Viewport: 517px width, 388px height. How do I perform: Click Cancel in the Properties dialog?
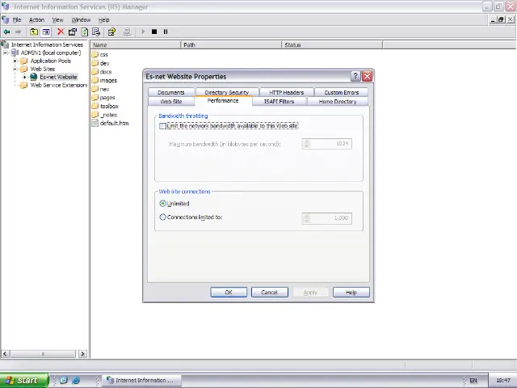(x=269, y=293)
